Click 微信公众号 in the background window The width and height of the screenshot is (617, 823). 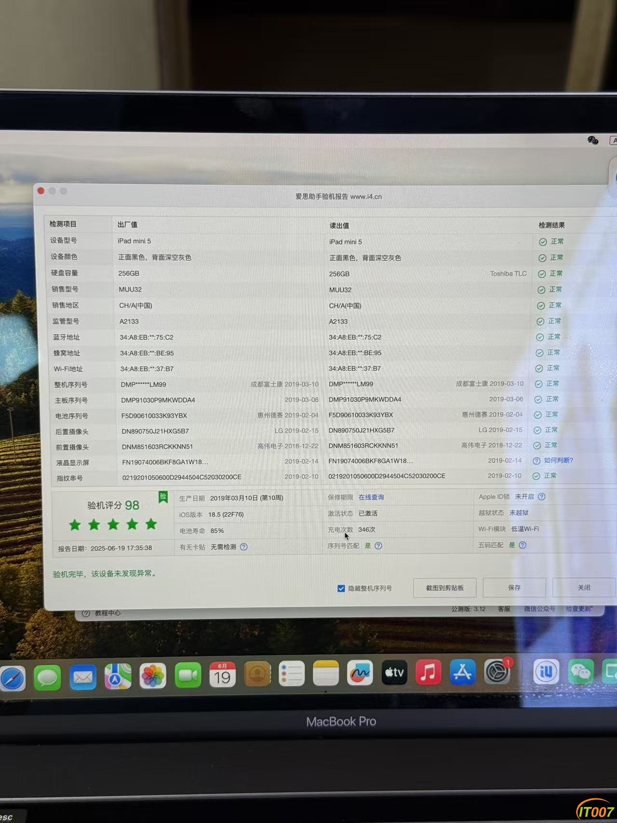coord(540,609)
